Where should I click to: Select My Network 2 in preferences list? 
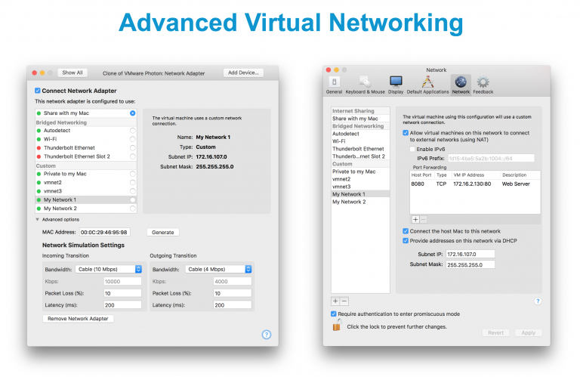(349, 202)
